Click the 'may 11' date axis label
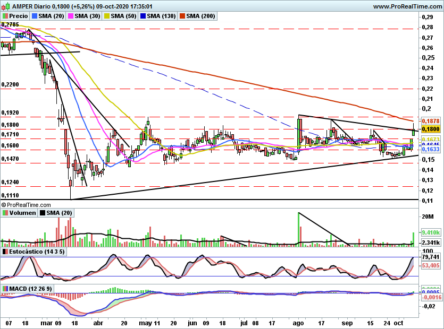Viewport: 444px width, 329px height. point(149,323)
